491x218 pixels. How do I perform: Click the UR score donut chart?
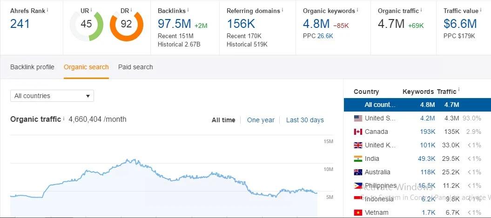pos(86,24)
